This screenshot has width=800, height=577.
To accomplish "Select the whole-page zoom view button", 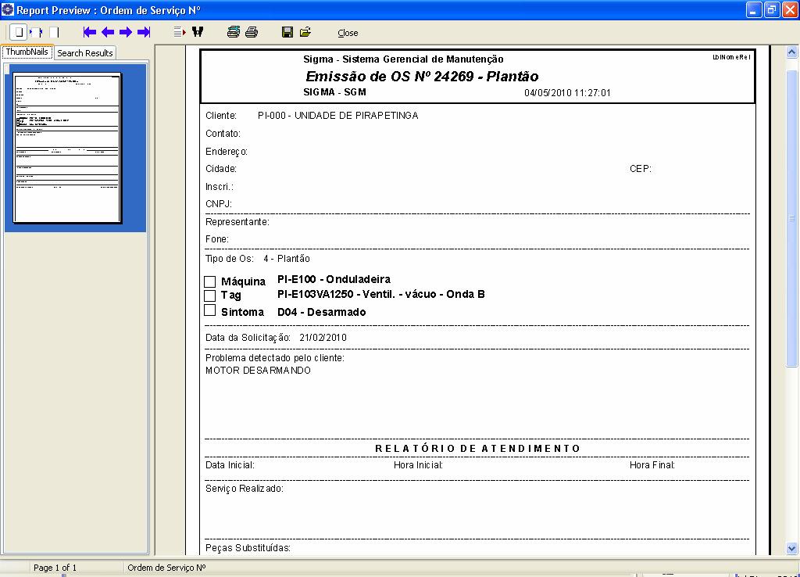I will click(19, 32).
